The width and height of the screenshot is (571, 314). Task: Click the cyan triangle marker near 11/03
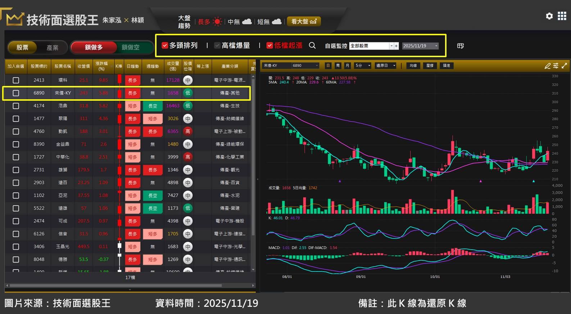pyautogui.click(x=534, y=181)
